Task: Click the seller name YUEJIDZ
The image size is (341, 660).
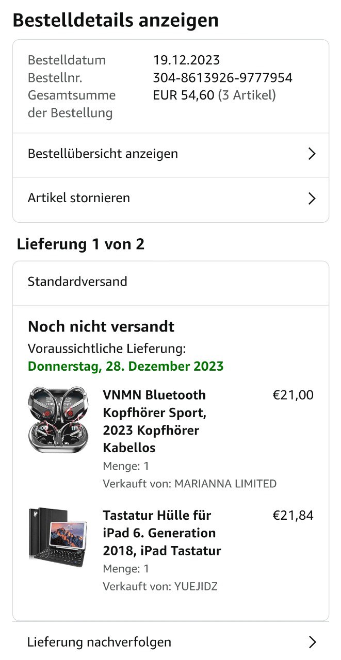Action: coord(196,586)
